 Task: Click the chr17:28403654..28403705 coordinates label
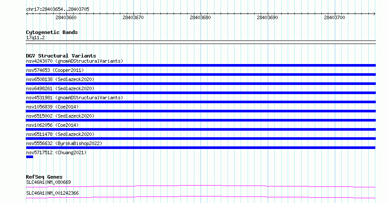(58, 10)
